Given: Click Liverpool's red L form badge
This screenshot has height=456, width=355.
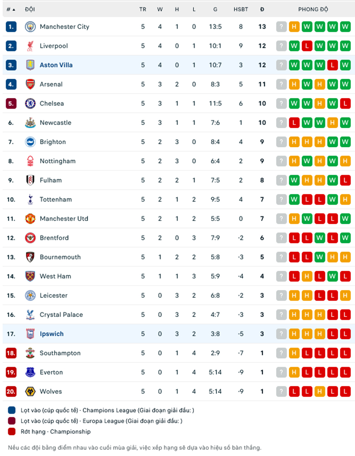Looking at the screenshot, I should 307,46.
